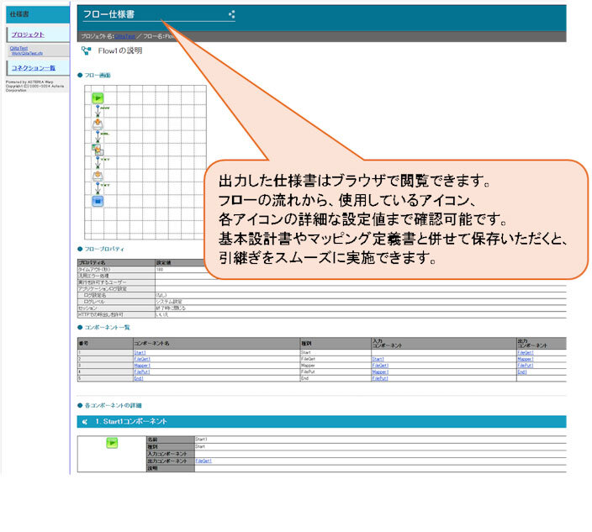The width and height of the screenshot is (592, 532).
Task: Click the フロー仕様書 page title
Action: 108,14
